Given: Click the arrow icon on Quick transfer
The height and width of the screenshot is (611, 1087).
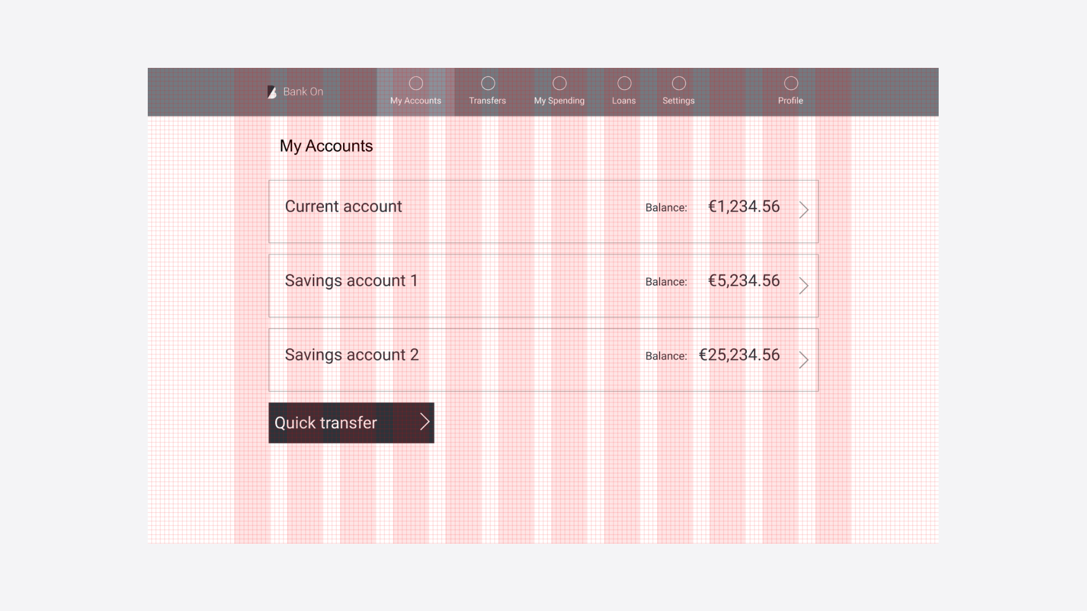Looking at the screenshot, I should pos(425,421).
